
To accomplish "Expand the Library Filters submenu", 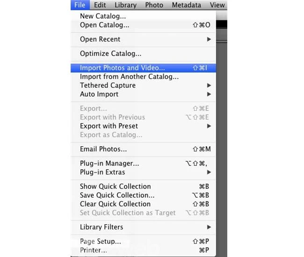I will (x=101, y=227).
